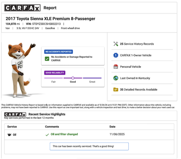Click the yellow folder Detailed Records icon
This screenshot has width=181, height=159.
point(116,90)
